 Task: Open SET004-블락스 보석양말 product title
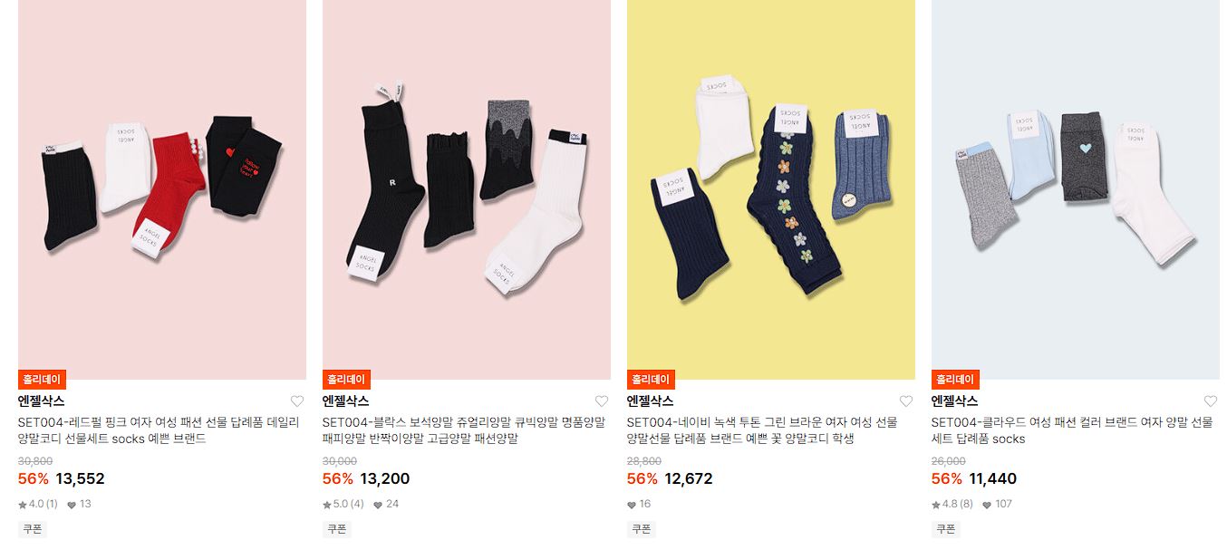click(x=464, y=430)
